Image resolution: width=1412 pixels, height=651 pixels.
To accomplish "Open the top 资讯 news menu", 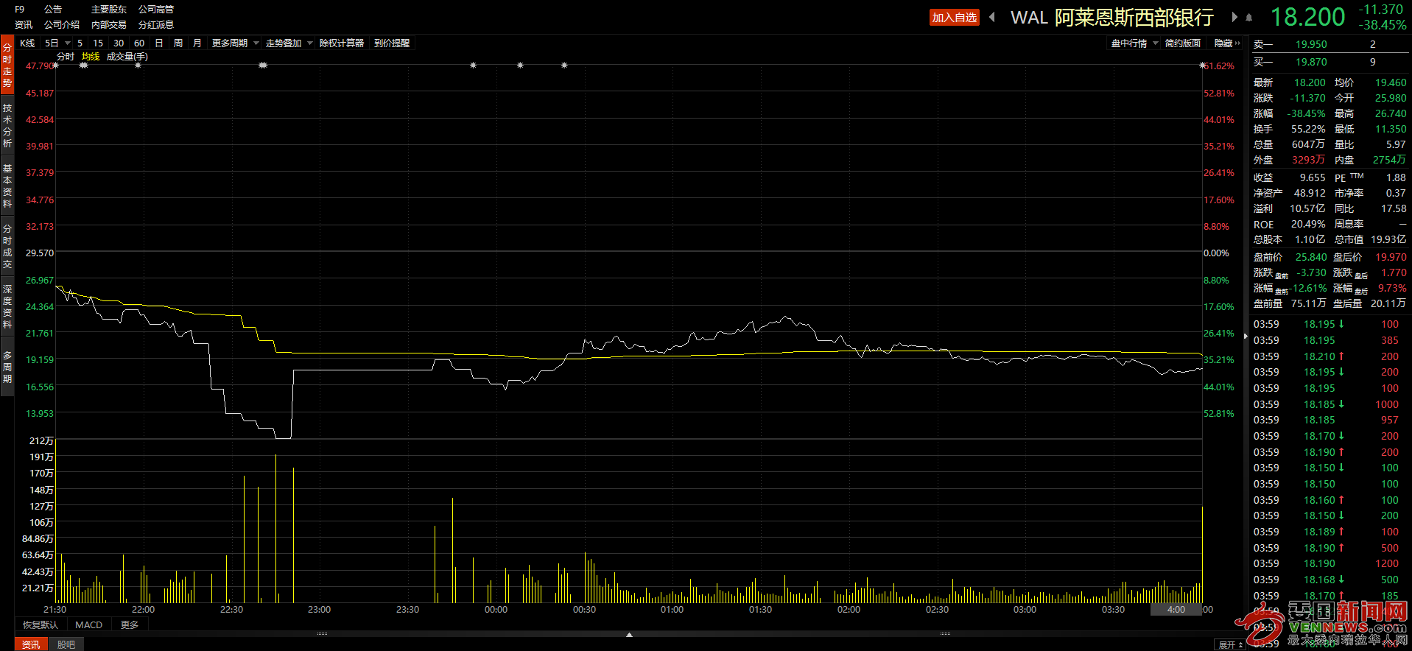I will tap(24, 25).
